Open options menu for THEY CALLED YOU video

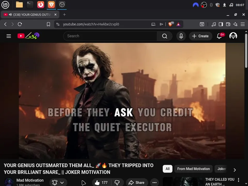pyautogui.click(x=238, y=180)
